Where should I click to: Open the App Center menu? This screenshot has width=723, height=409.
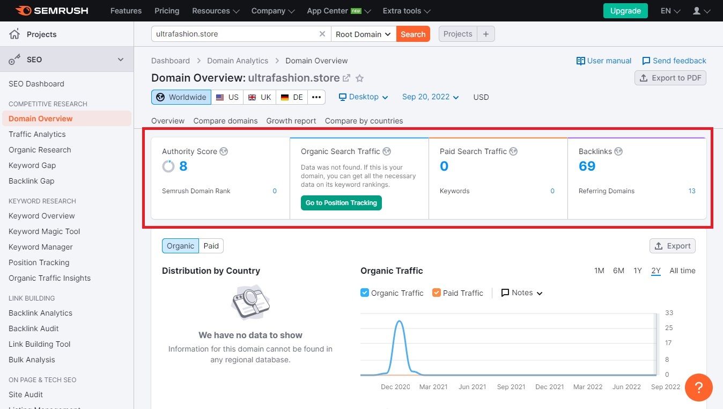click(340, 11)
